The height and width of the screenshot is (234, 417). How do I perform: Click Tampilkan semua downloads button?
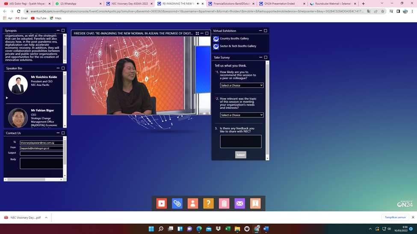pyautogui.click(x=395, y=217)
